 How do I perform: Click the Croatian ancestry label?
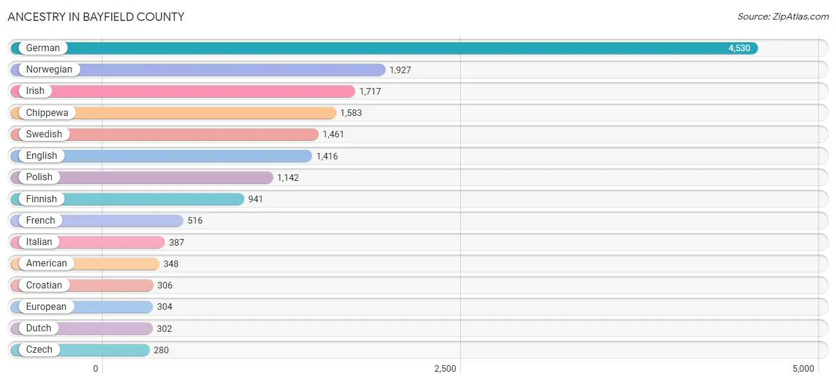44,285
